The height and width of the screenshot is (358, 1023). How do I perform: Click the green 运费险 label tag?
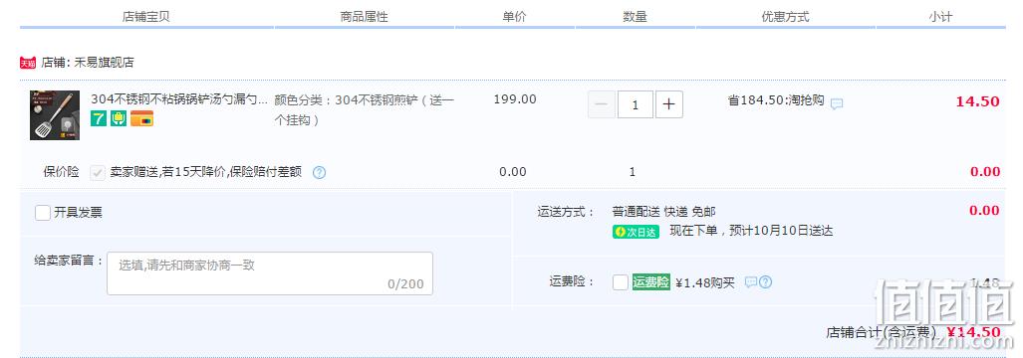tap(651, 282)
